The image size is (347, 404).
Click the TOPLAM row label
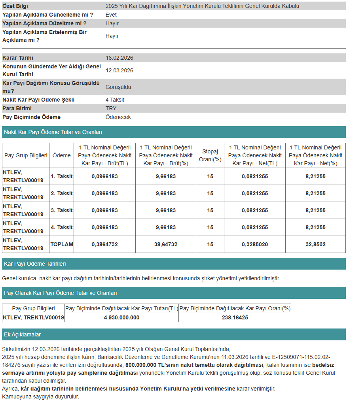(62, 244)
